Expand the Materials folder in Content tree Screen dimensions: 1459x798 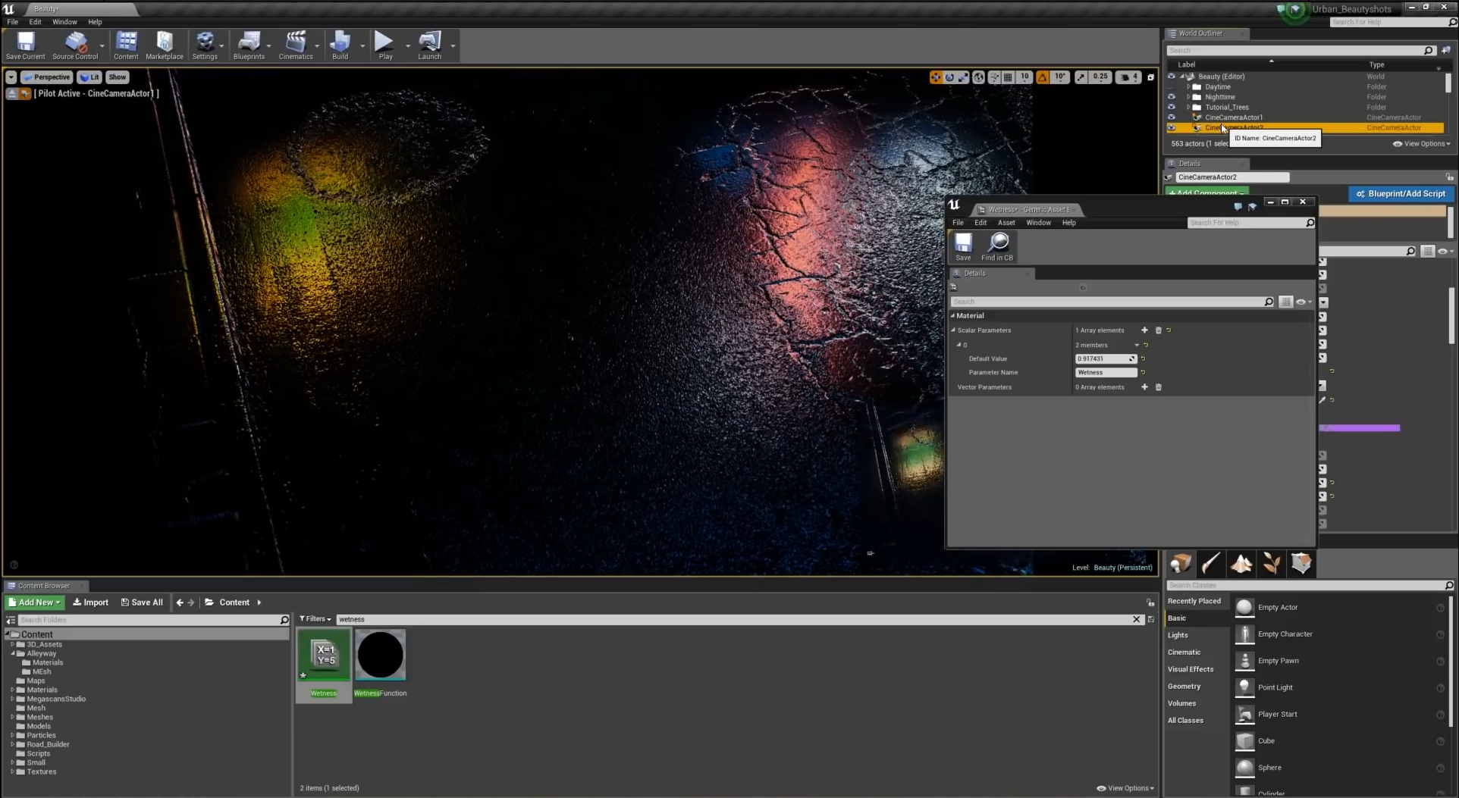click(13, 690)
